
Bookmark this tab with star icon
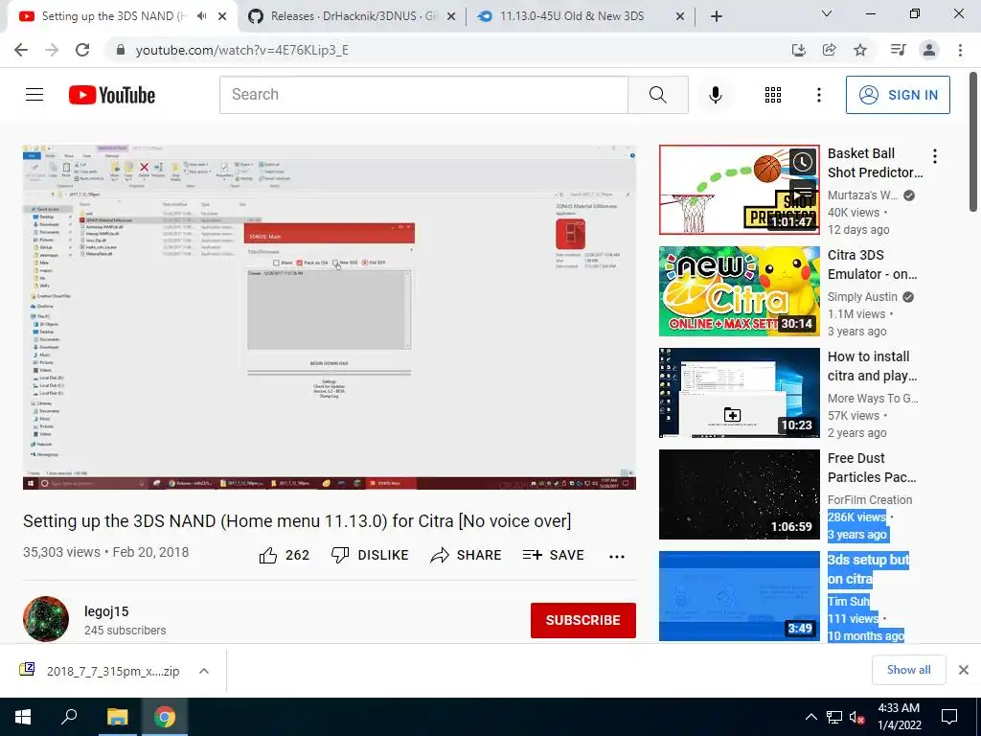click(x=860, y=50)
